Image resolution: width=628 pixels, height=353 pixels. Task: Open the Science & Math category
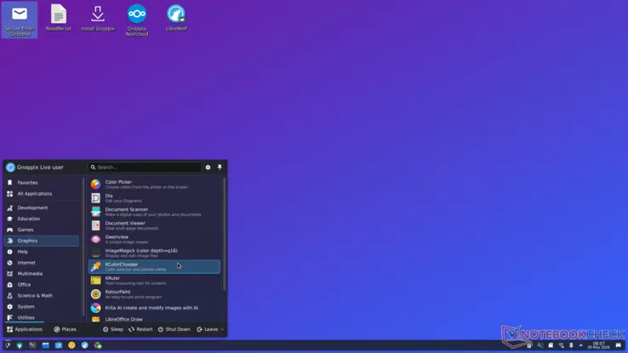tap(41, 296)
